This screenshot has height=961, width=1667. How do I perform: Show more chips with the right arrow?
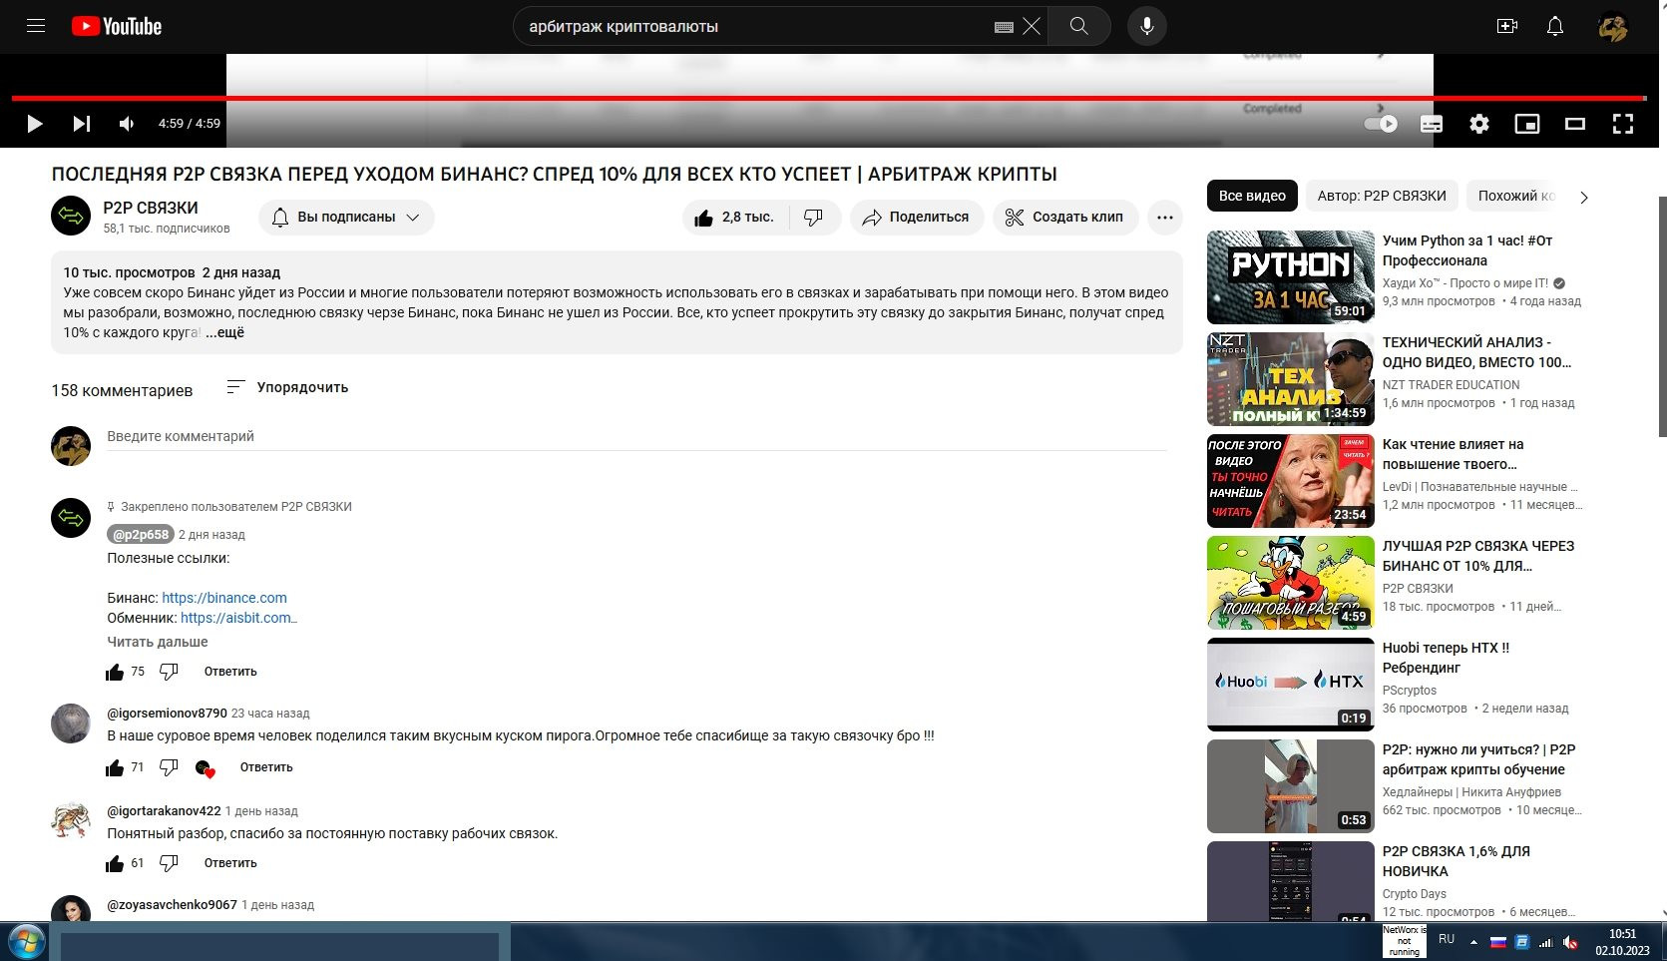pos(1584,197)
